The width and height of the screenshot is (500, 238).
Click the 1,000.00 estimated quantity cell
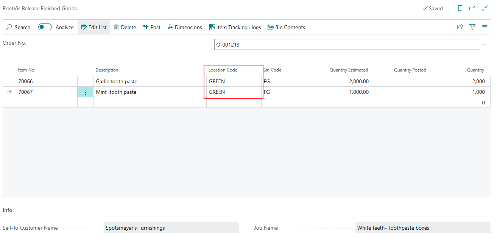tap(345, 92)
